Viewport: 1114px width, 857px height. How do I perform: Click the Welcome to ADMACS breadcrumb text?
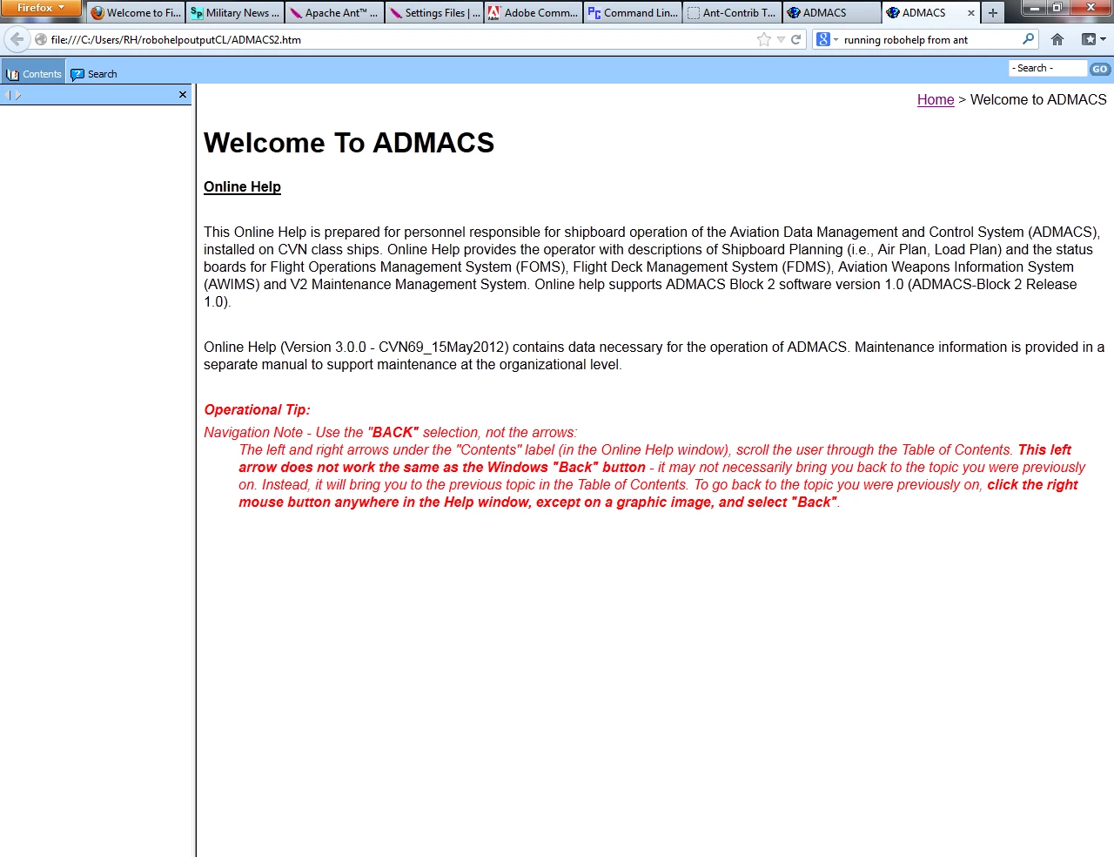(1038, 99)
